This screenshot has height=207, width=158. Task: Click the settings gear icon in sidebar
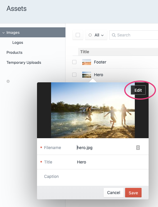pyautogui.click(x=8, y=81)
